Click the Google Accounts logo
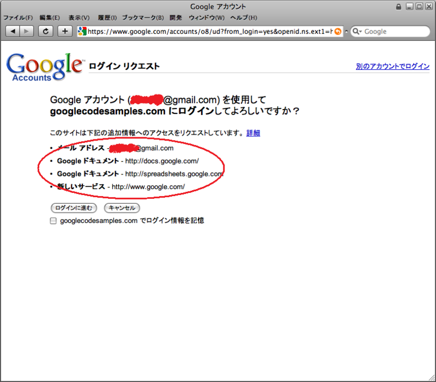 pos(45,66)
